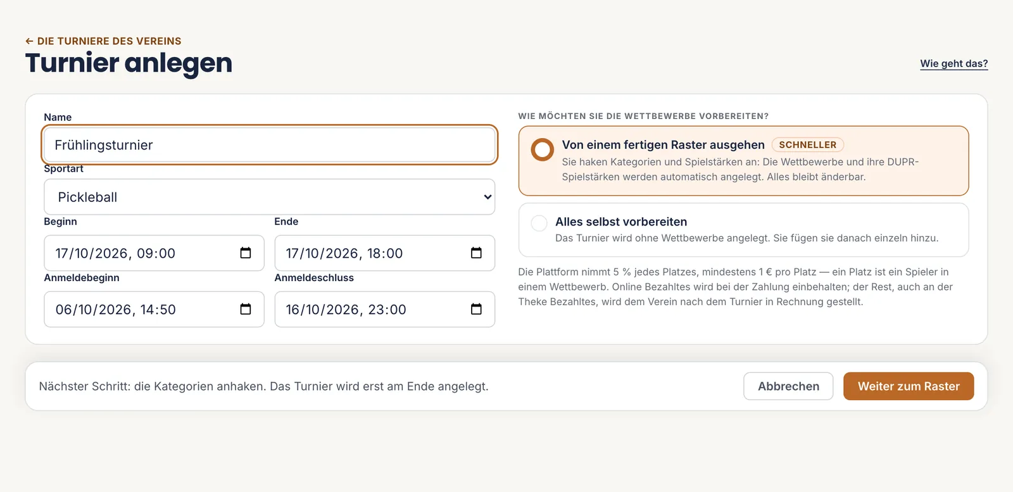1013x492 pixels.
Task: Click the 'Wie möchten Sie die Wettbewerbe vorbereiten?' heading
Action: [643, 117]
